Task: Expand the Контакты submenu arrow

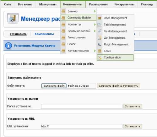Action: pyautogui.click(x=95, y=25)
